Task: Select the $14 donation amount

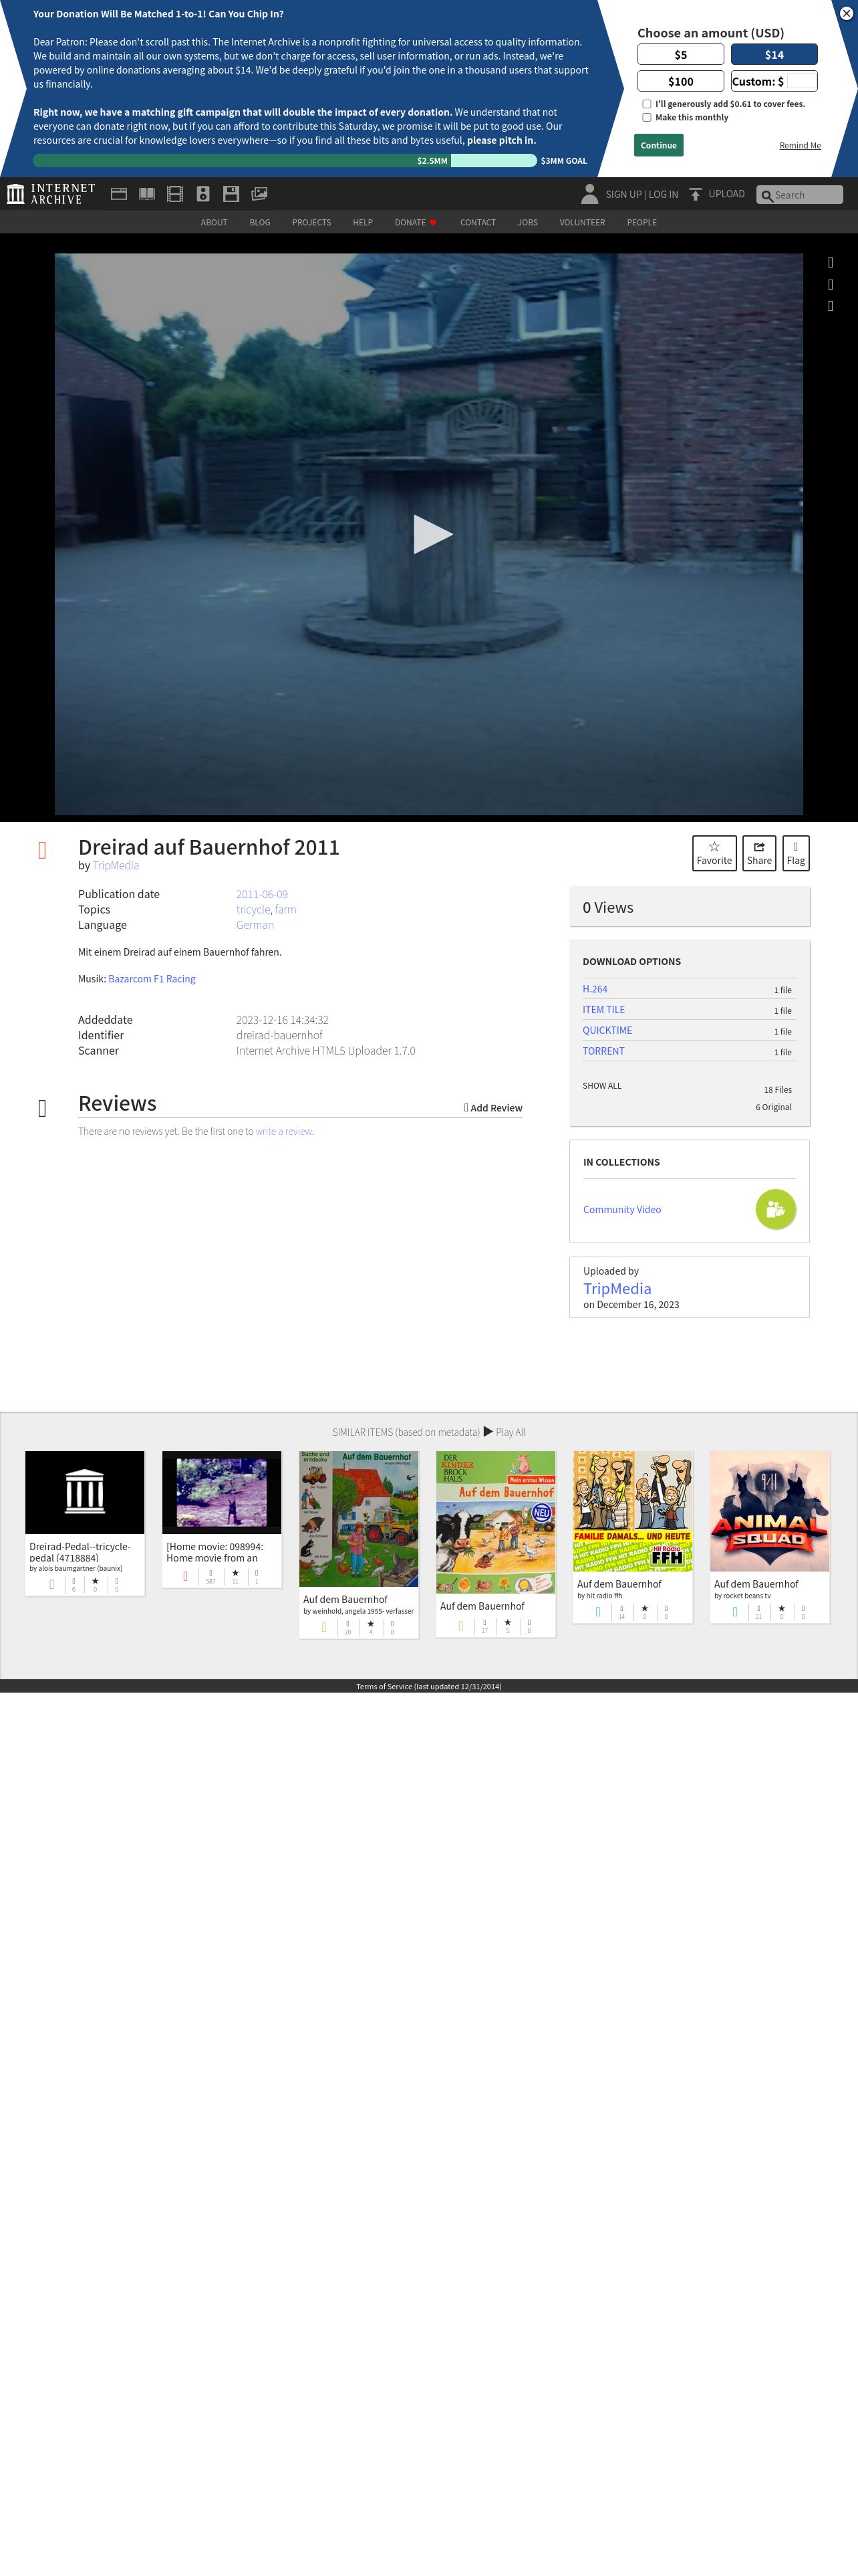Action: [x=774, y=55]
